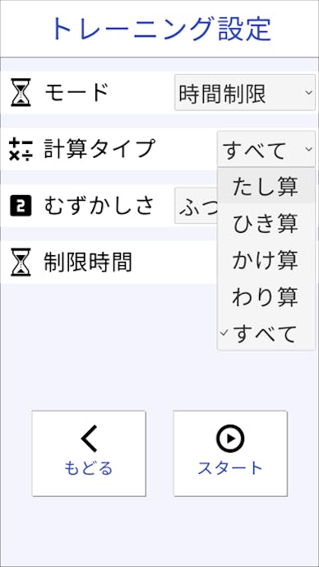This screenshot has height=567, width=319.
Task: Click the math operators icon beside 計算タイプ
Action: 21,149
